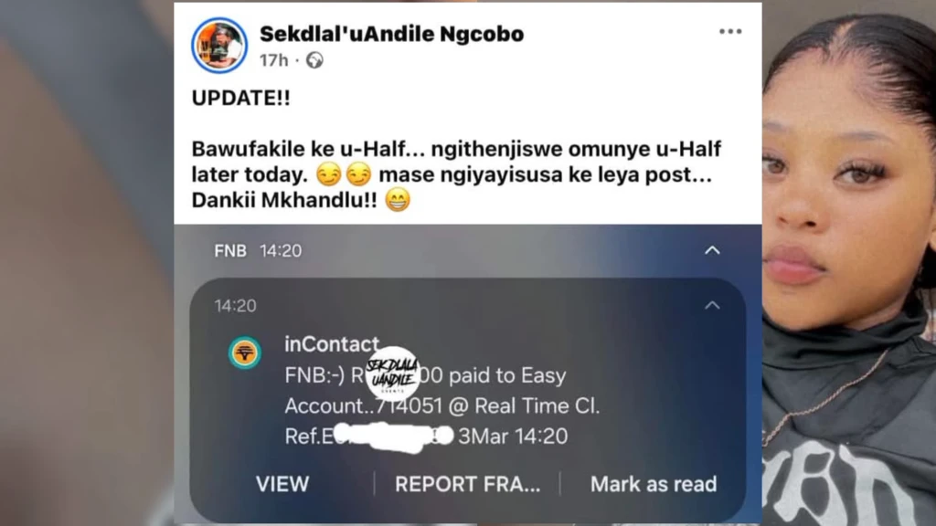Click the public globe audience icon
Viewport: 936px width, 526px height.
[x=314, y=60]
